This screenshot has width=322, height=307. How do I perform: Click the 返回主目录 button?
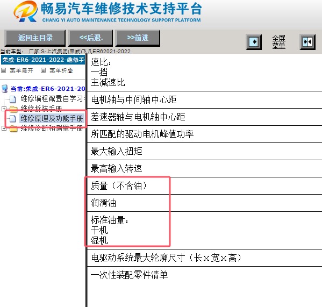pos(35,38)
